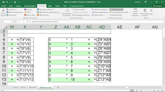
Task: Open the Comprobación de errores dropdown arrow
Action: pyautogui.click(x=129, y=12)
